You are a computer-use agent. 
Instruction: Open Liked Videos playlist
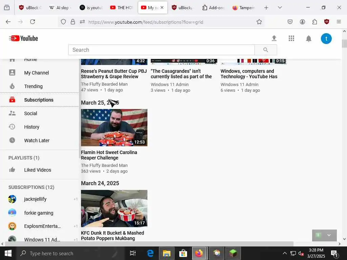point(39,170)
